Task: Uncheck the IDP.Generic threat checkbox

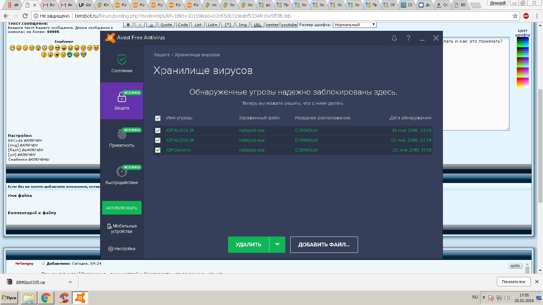Action: point(158,150)
